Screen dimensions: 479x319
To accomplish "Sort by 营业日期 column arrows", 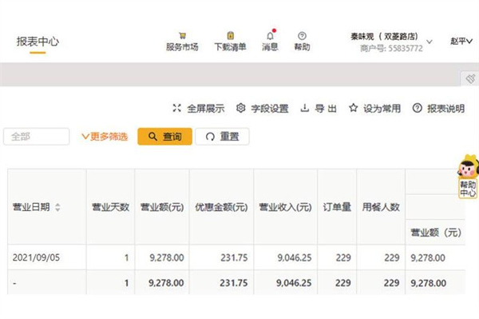I will pos(57,207).
